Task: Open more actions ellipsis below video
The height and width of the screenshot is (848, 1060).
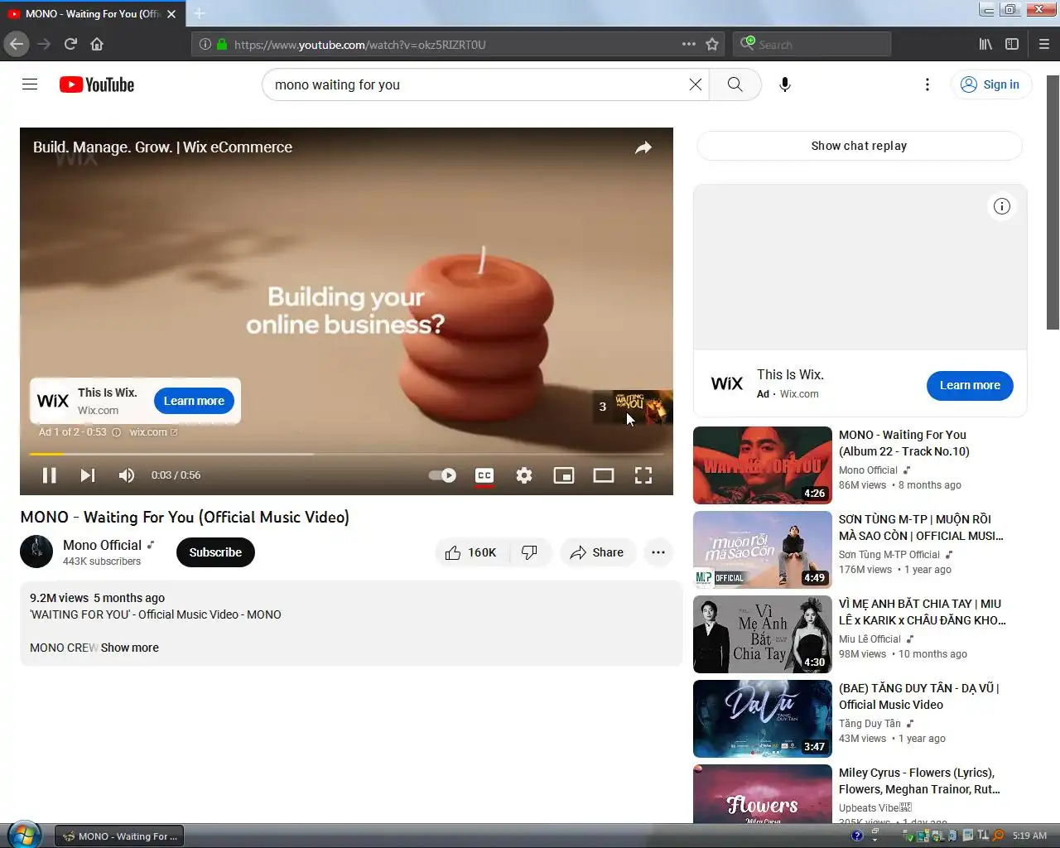Action: 658,552
